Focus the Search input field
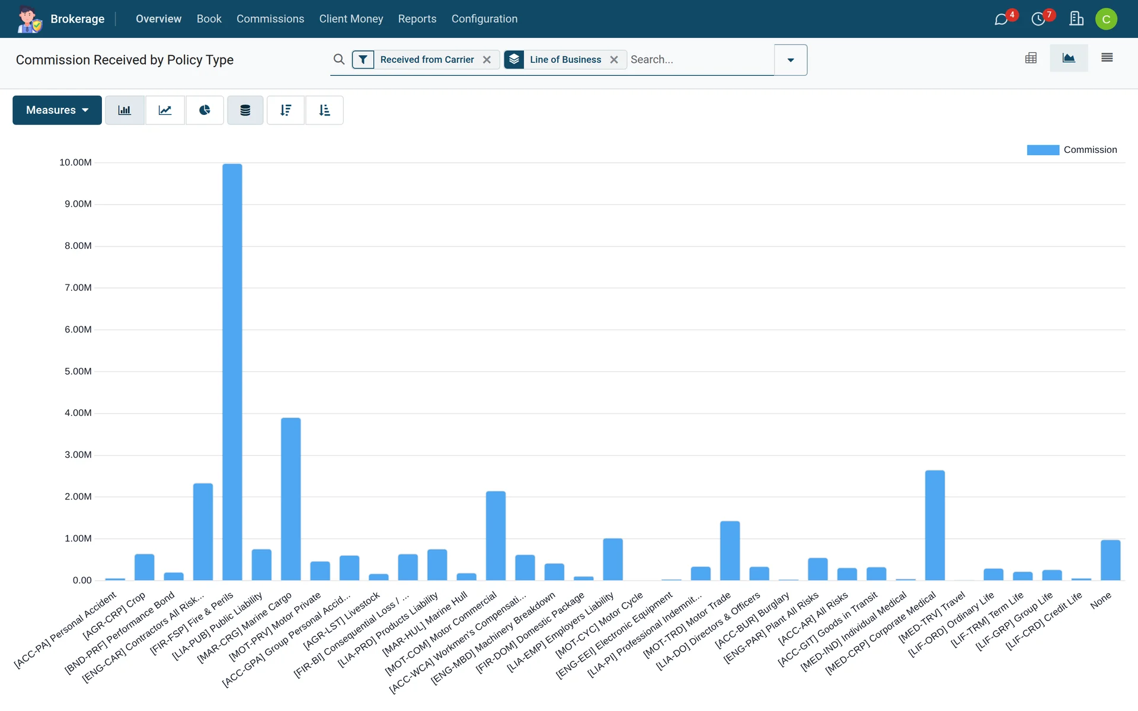The image size is (1138, 711). point(701,59)
